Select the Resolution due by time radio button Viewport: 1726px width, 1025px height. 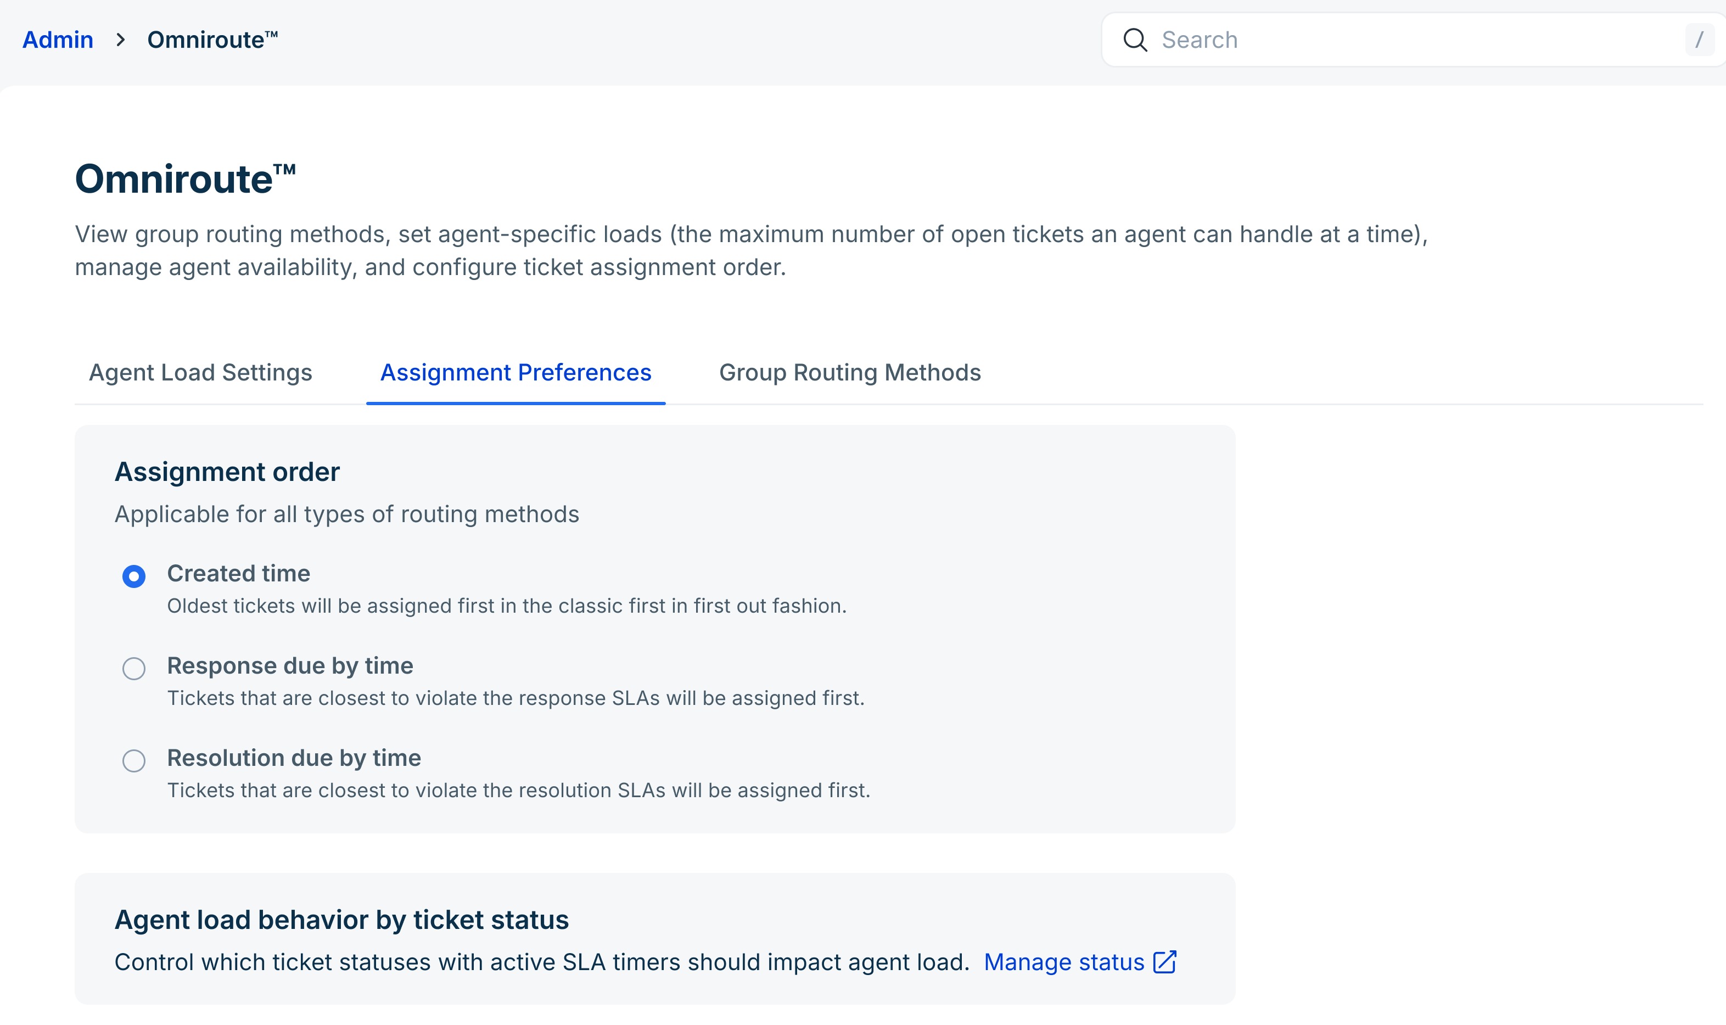134,760
